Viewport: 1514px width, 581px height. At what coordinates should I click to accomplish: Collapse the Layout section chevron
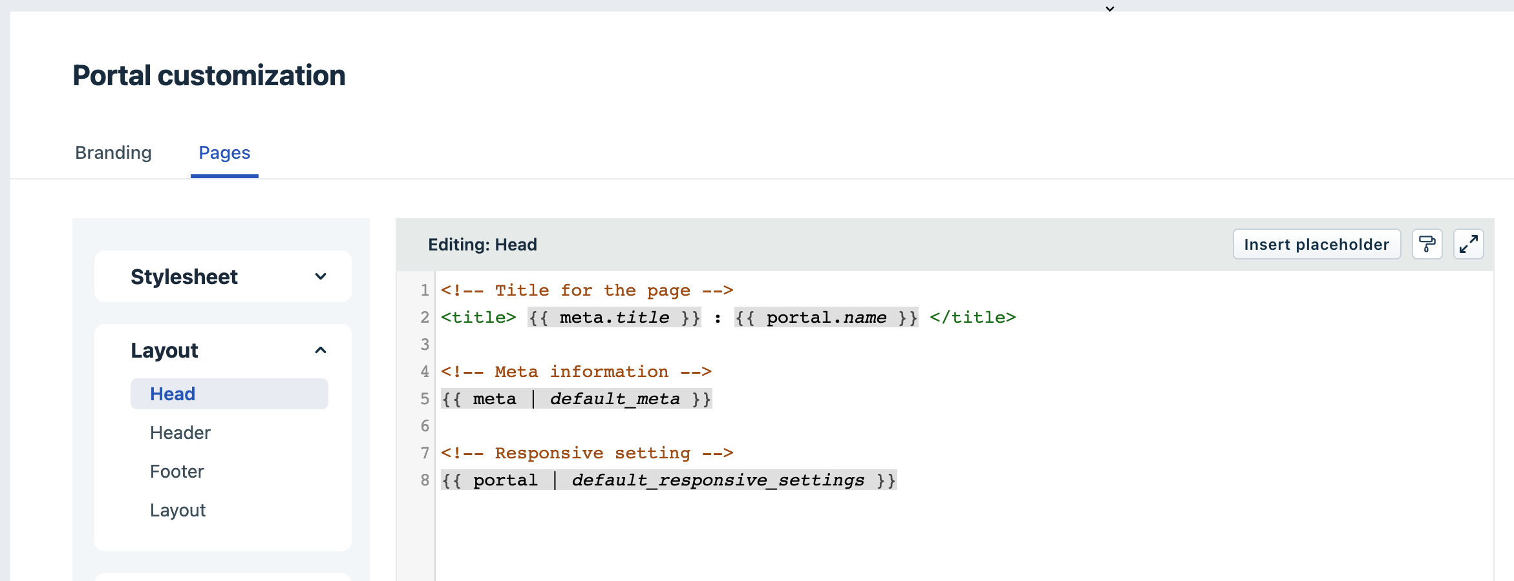pyautogui.click(x=321, y=350)
